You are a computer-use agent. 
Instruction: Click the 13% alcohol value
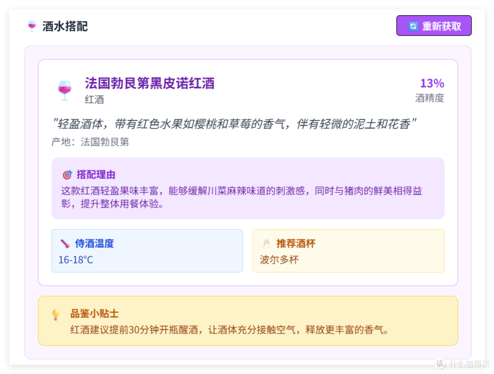(x=432, y=84)
